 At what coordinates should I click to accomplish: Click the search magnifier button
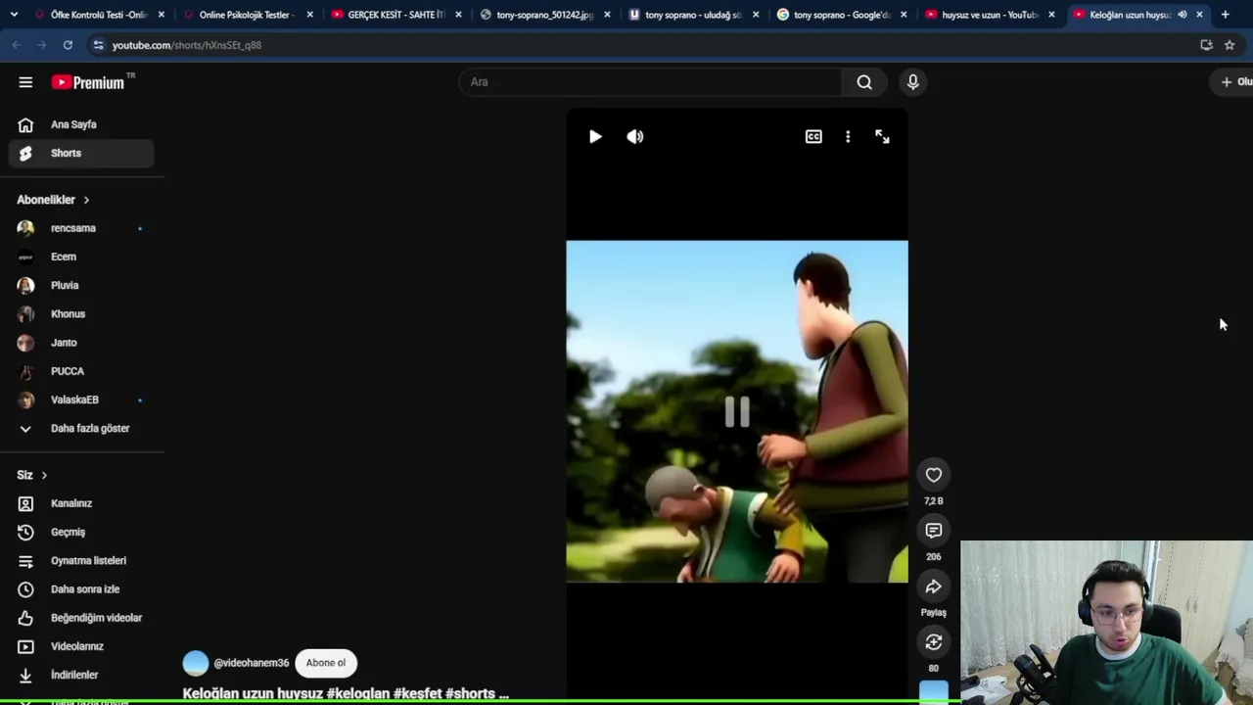click(x=864, y=82)
